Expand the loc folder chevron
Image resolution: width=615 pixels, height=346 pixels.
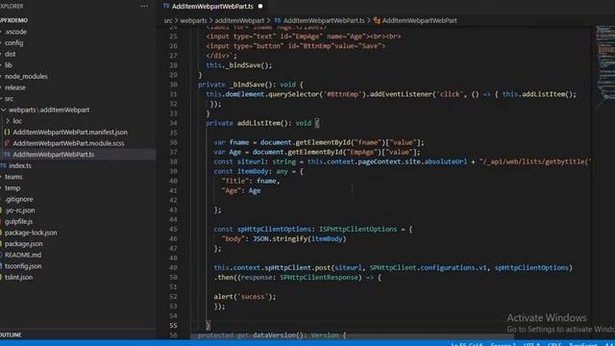[x=7, y=121]
